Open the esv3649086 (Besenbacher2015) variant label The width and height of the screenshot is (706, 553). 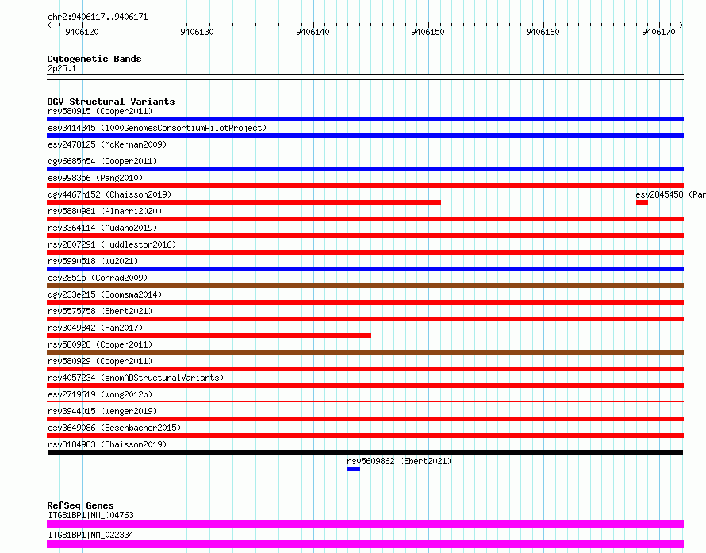114,428
